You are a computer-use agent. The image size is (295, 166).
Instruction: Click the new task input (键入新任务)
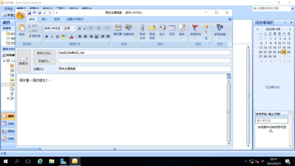[x=272, y=120]
